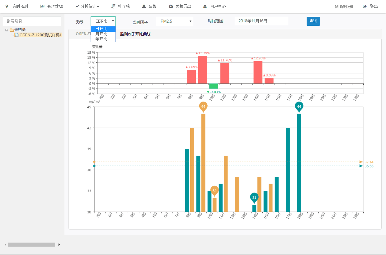Screen dimensions: 386x255
Task: Click the line chart icon for 分析统计
Action: point(77,6)
